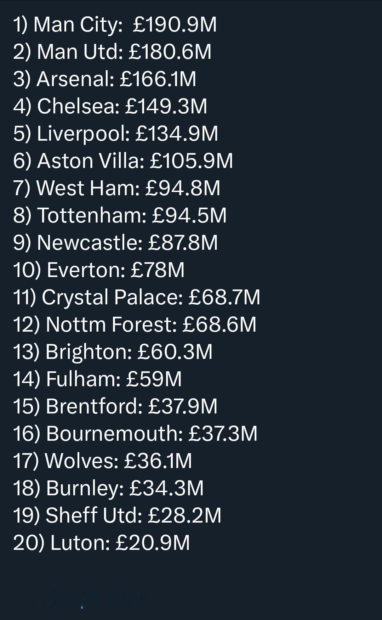Click Nottm Forest: £68.6M text
This screenshot has width=382, height=620.
(x=135, y=325)
